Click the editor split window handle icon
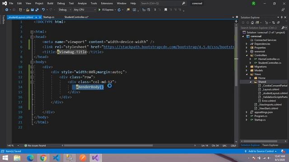The height and width of the screenshot is (162, 289). click(x=236, y=21)
